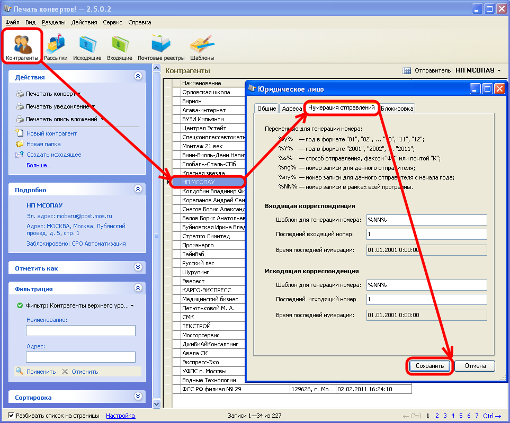Click the Наименование filter input field

coord(80,330)
